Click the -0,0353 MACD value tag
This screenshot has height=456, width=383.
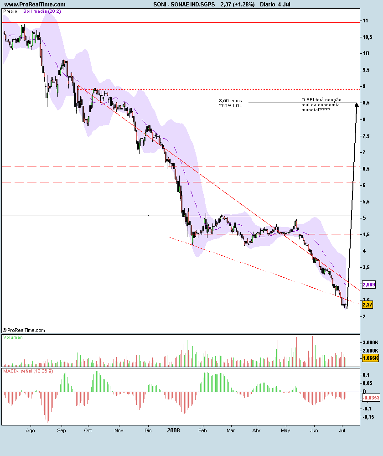coord(371,398)
